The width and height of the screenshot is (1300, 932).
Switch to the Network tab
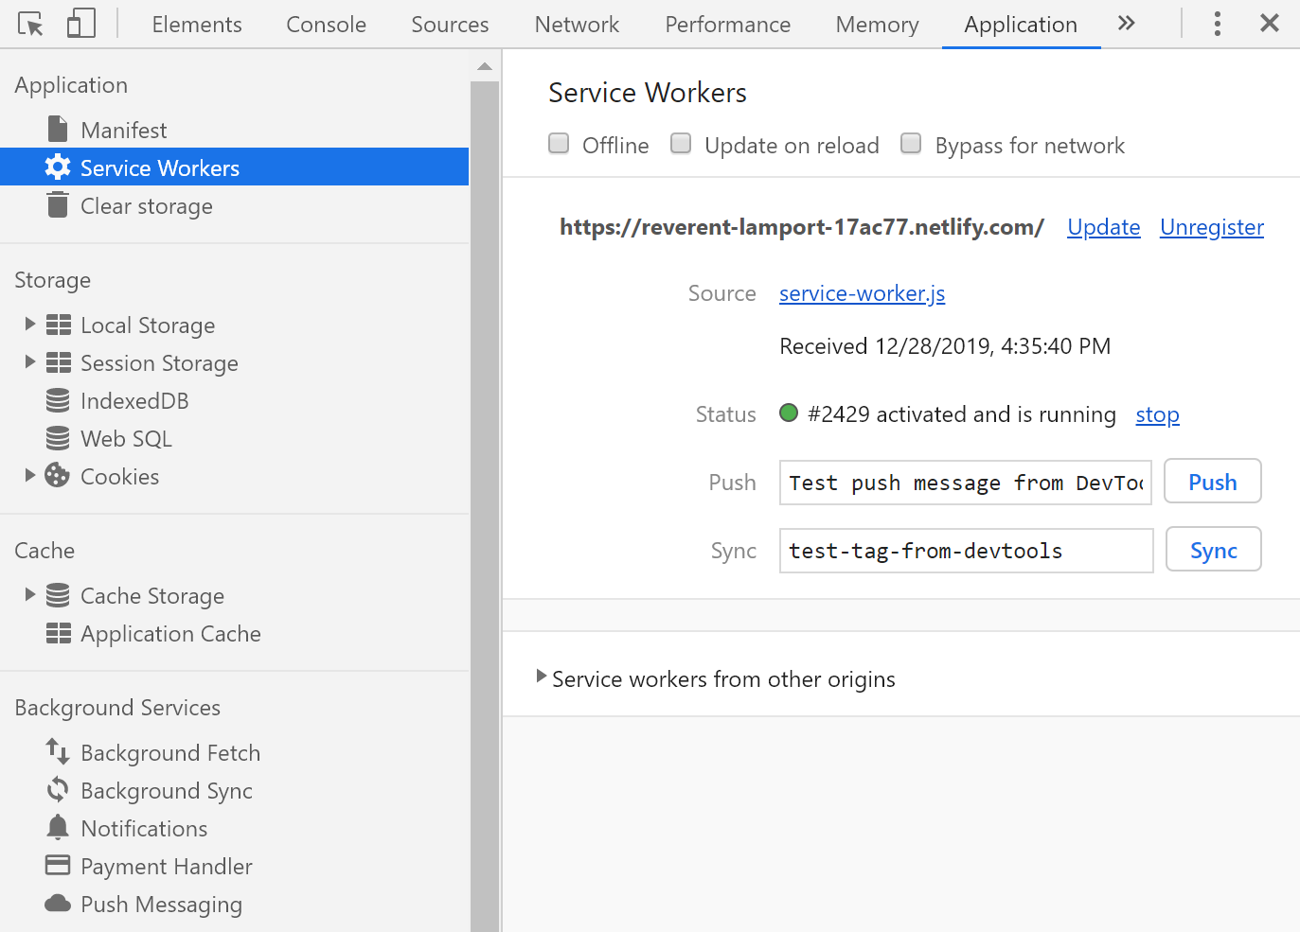(577, 25)
